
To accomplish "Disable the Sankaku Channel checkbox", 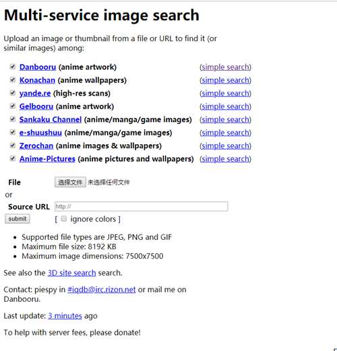I will pos(13,119).
